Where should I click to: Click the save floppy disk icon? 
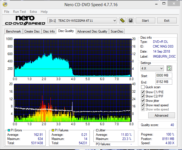click(x=131, y=21)
